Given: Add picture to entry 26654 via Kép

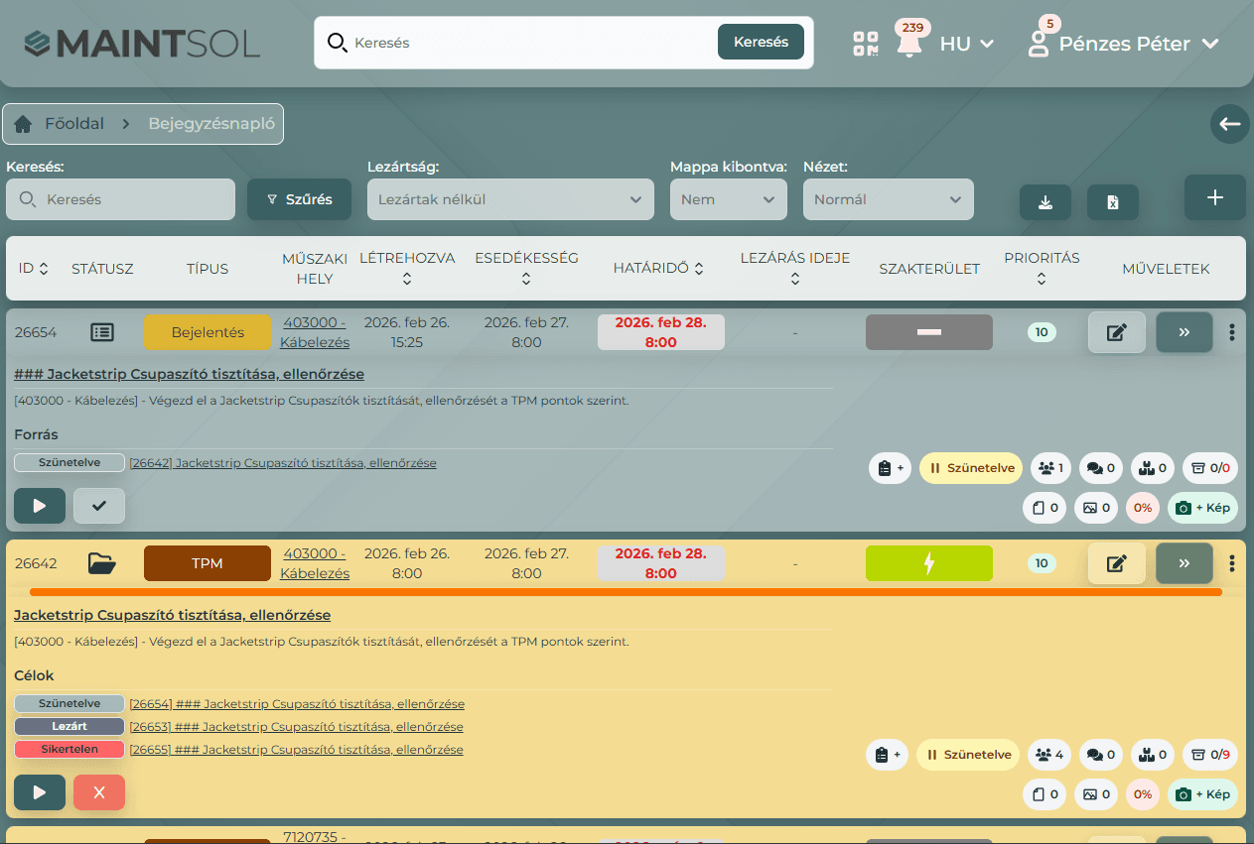Looking at the screenshot, I should tap(1201, 508).
